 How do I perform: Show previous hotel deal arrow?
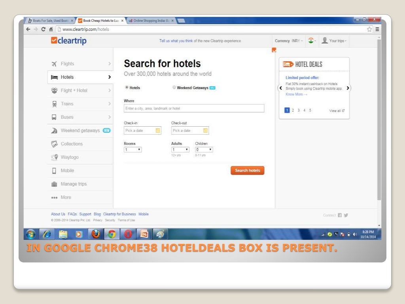pos(281,88)
